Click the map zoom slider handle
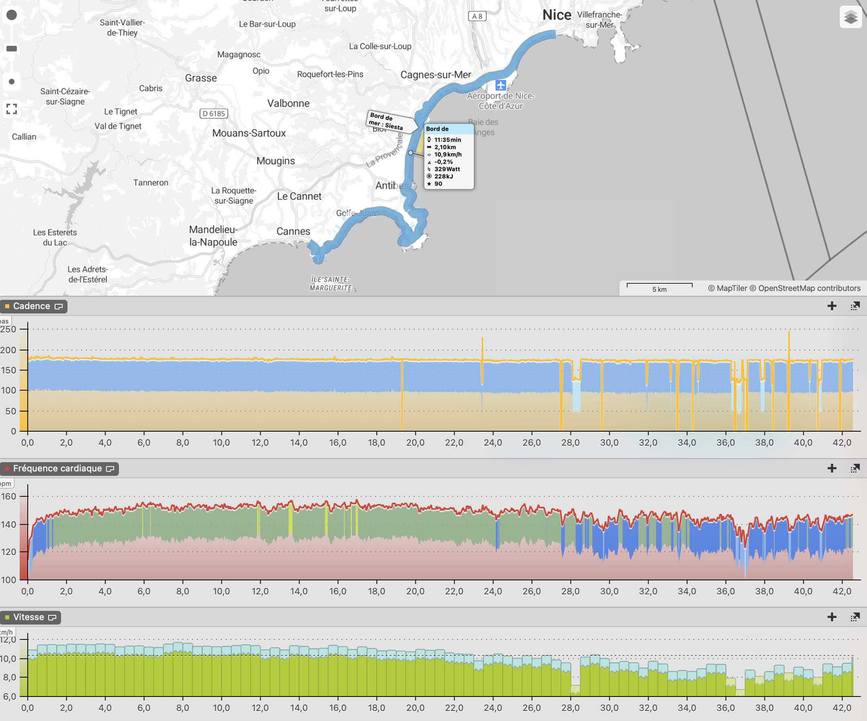 12,49
